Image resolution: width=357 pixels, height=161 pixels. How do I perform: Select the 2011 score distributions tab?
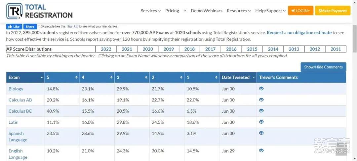[x=336, y=49]
